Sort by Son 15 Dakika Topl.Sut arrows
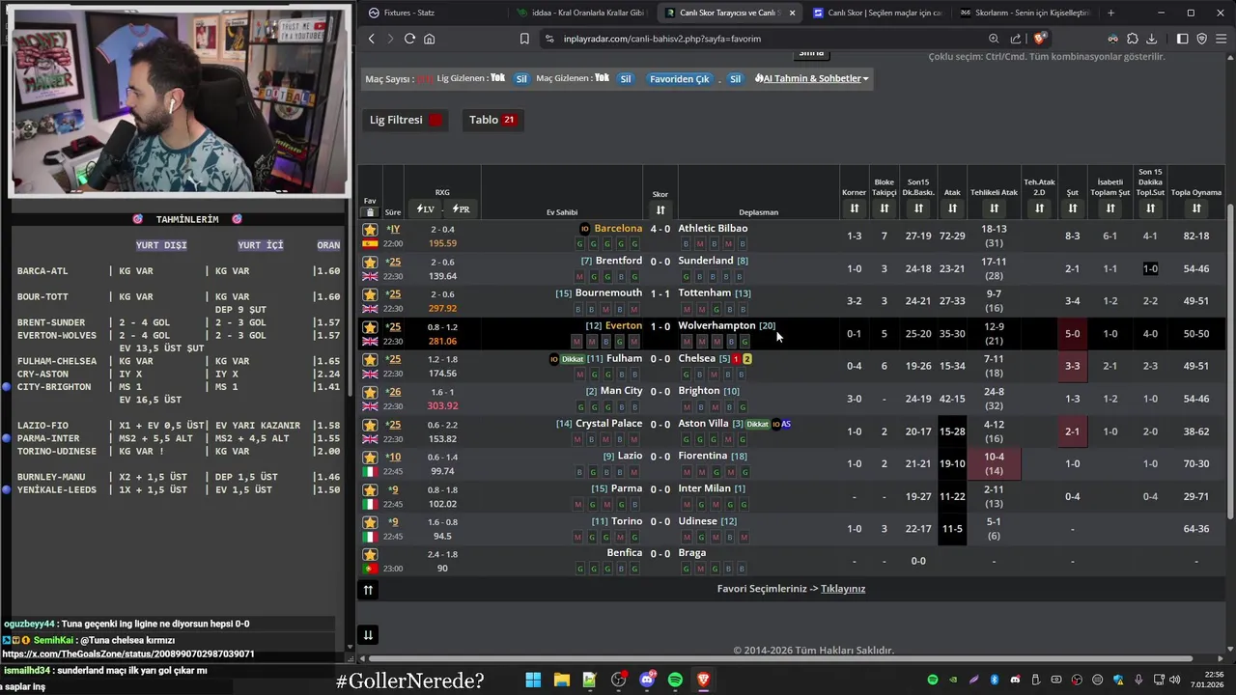The image size is (1236, 695). [x=1150, y=208]
